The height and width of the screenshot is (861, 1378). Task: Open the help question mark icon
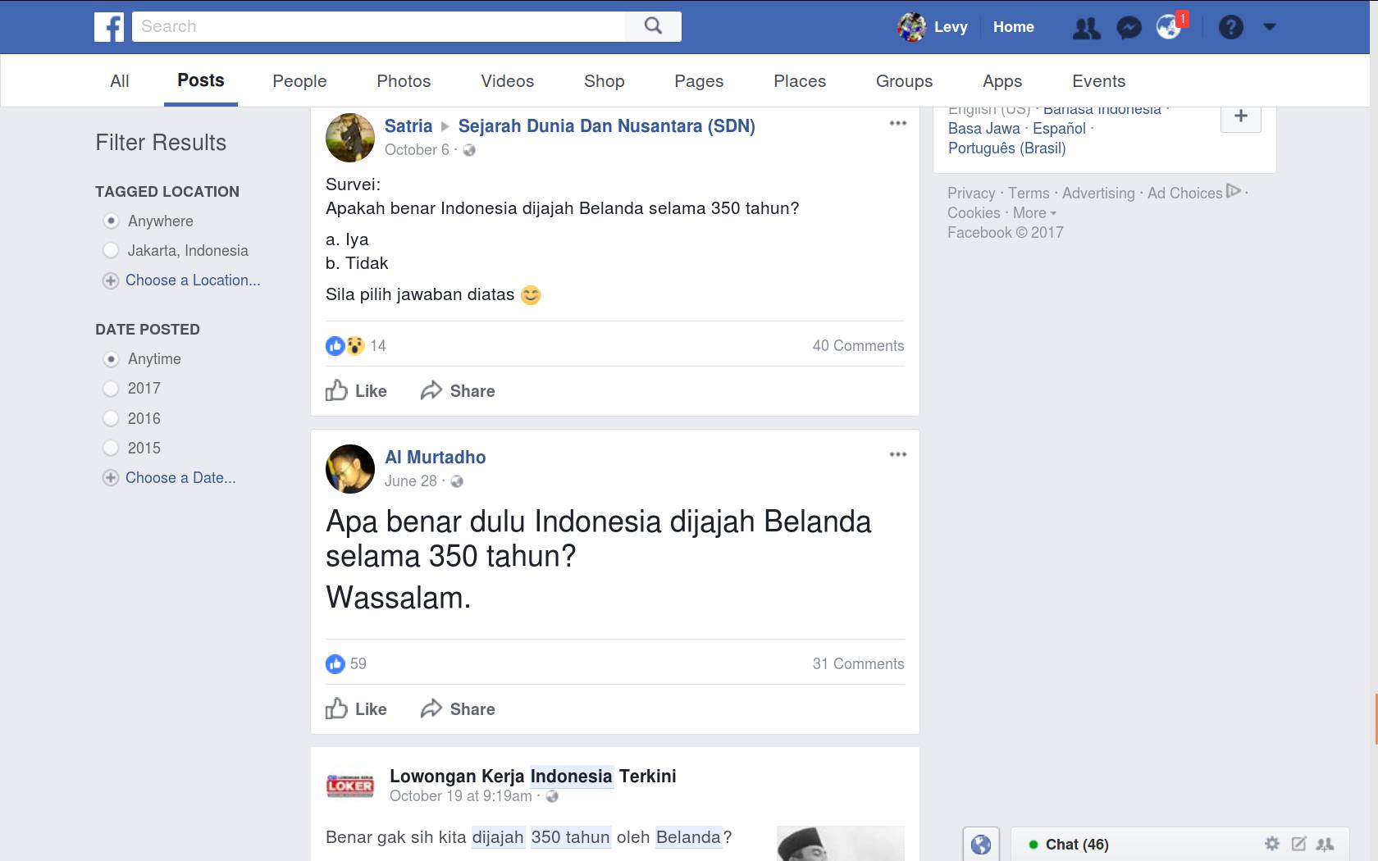coord(1230,28)
